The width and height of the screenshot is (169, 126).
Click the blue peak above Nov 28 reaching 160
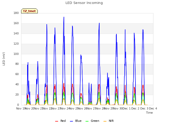(x=99, y=23)
